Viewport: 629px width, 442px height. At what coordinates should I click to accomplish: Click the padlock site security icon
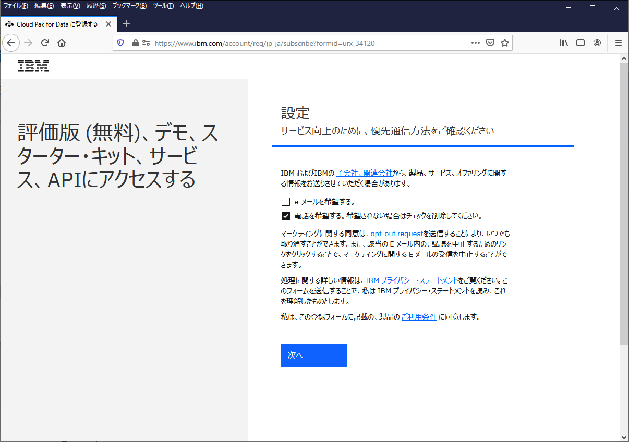tap(135, 43)
